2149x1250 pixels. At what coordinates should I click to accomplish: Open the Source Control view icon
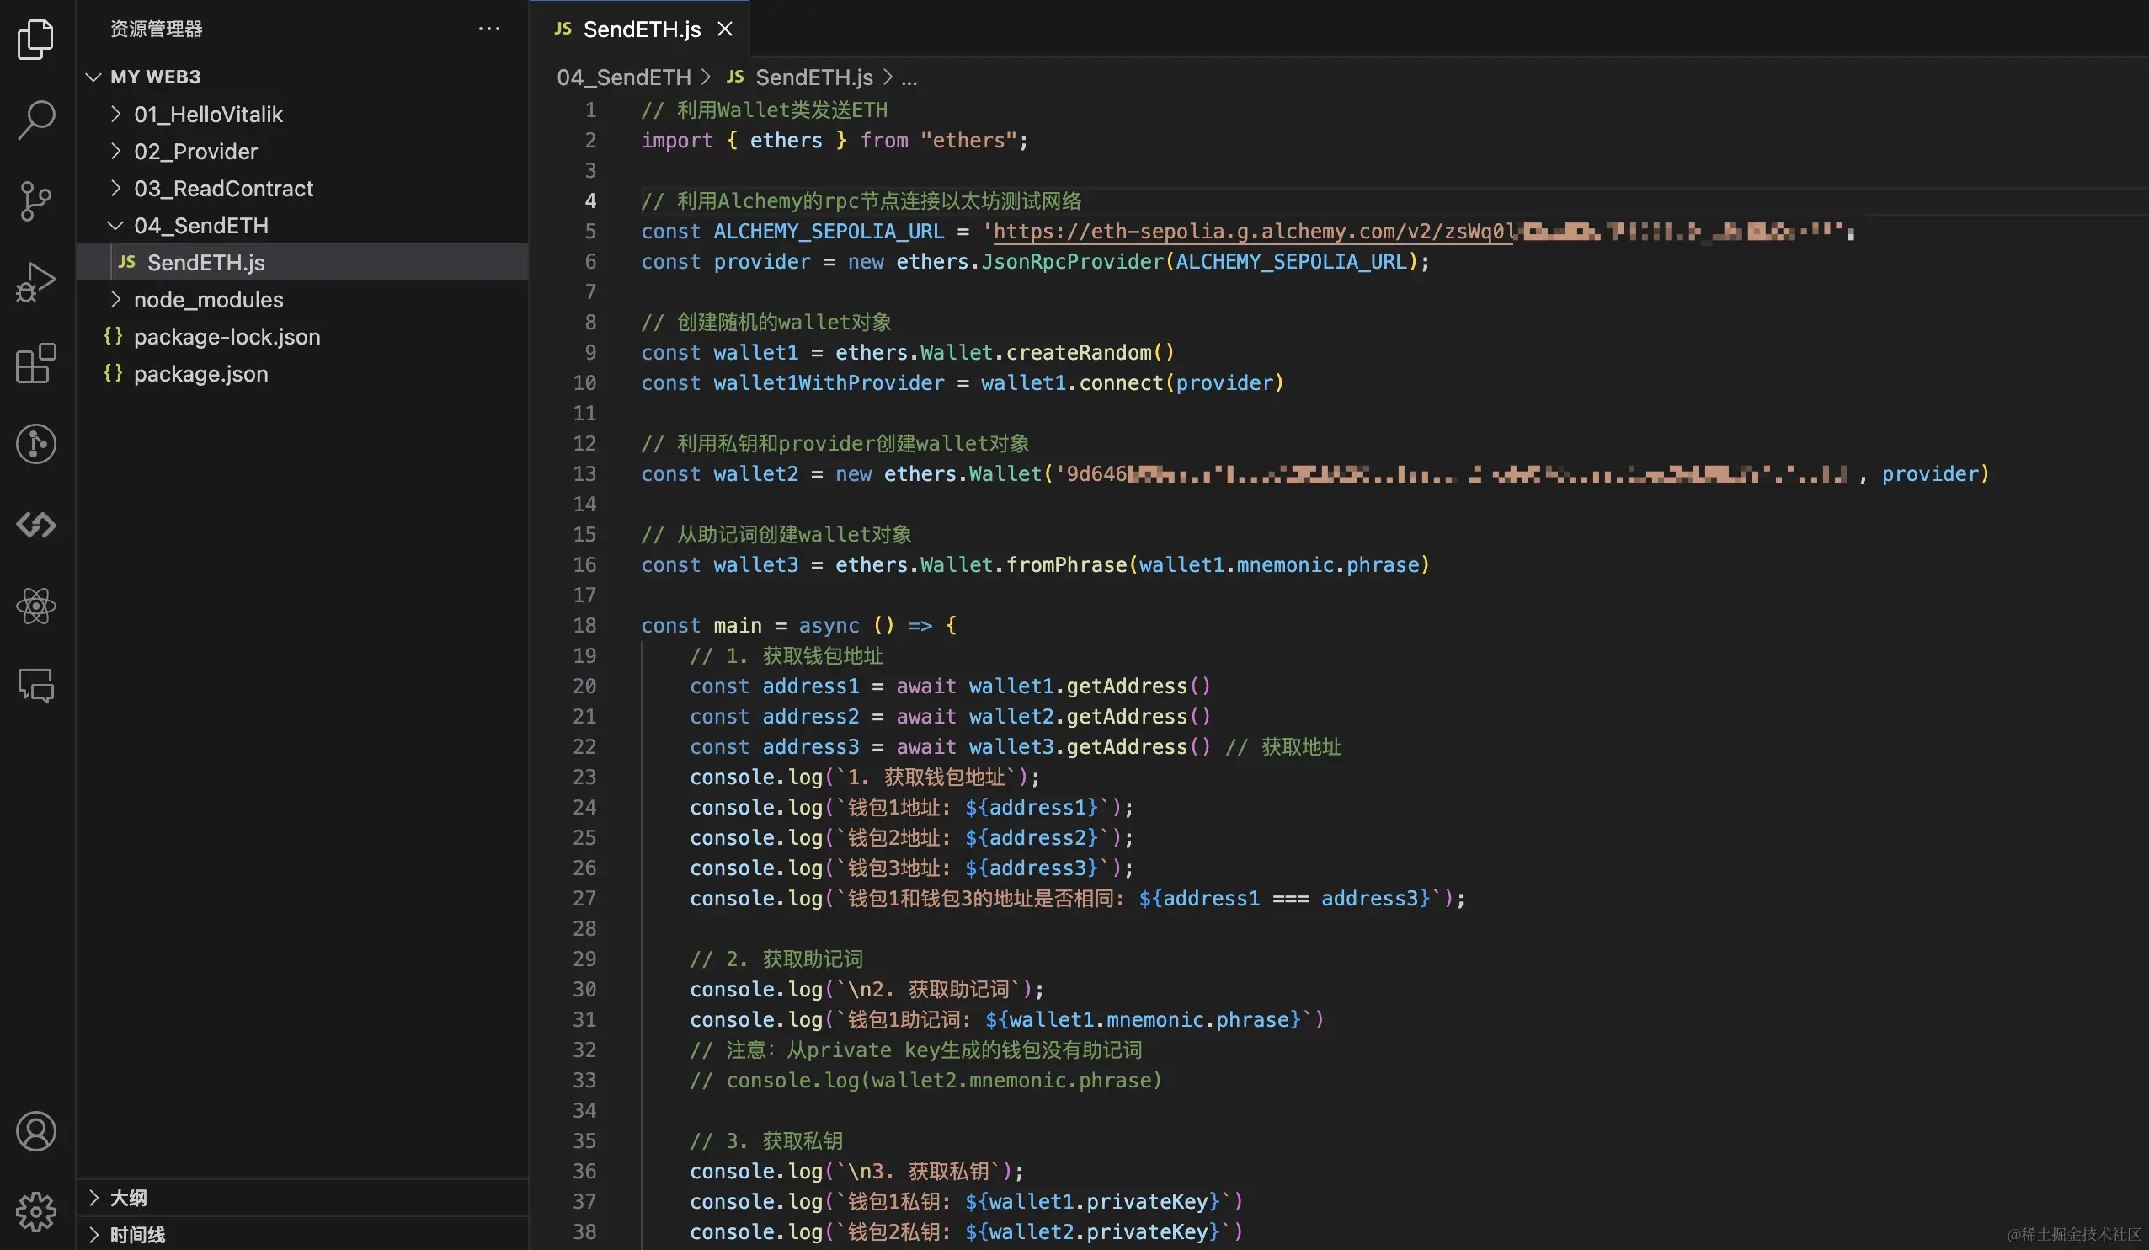(36, 201)
